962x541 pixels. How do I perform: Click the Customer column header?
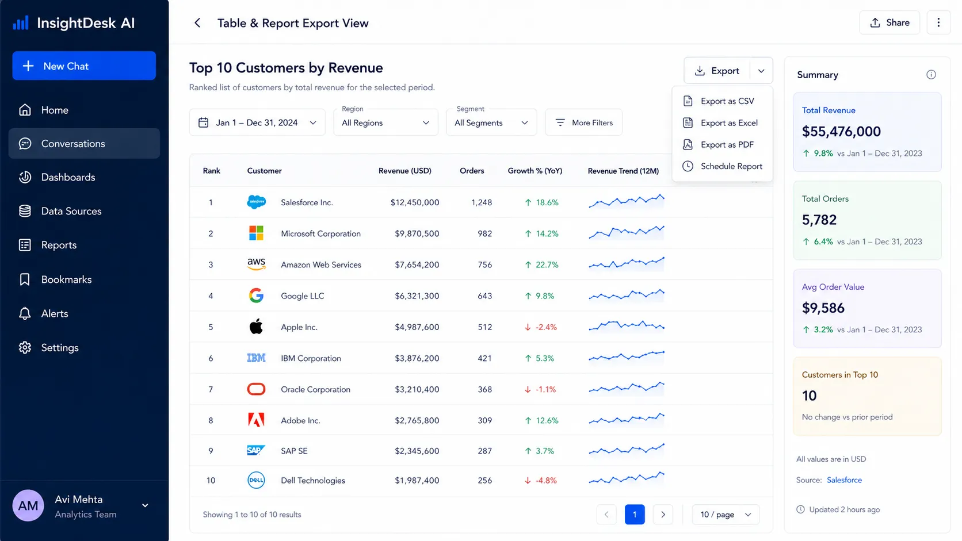264,171
